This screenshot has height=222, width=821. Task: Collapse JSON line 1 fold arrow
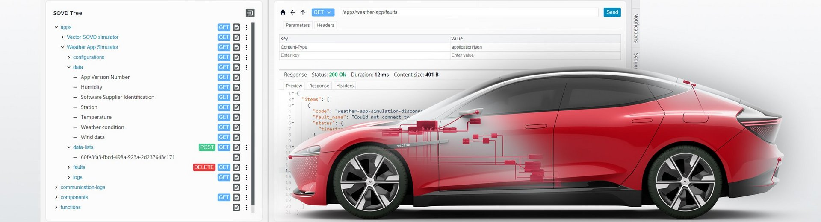click(x=293, y=93)
